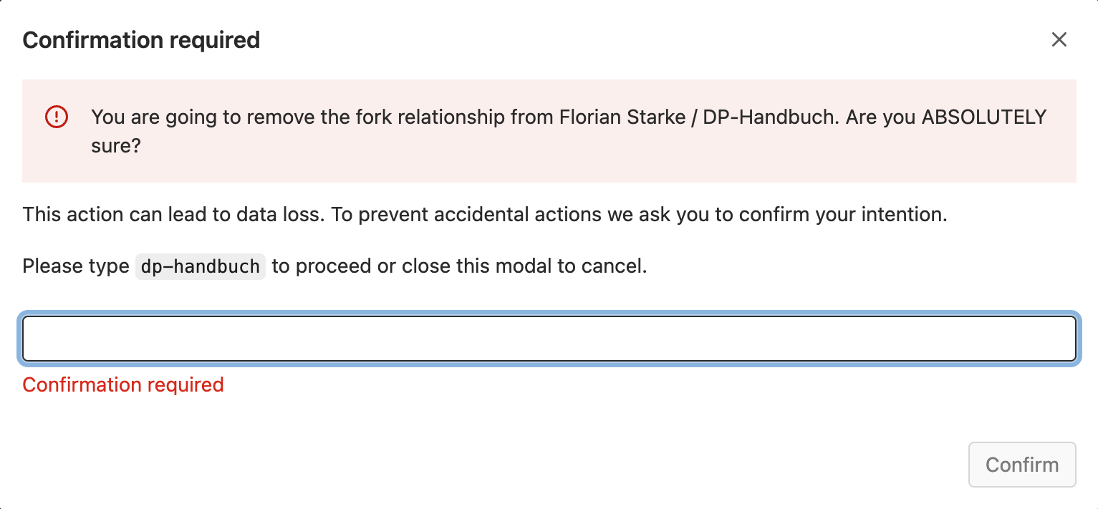Image resolution: width=1098 pixels, height=509 pixels.
Task: Click the bold "Confirmation required" modal title
Action: pyautogui.click(x=141, y=40)
